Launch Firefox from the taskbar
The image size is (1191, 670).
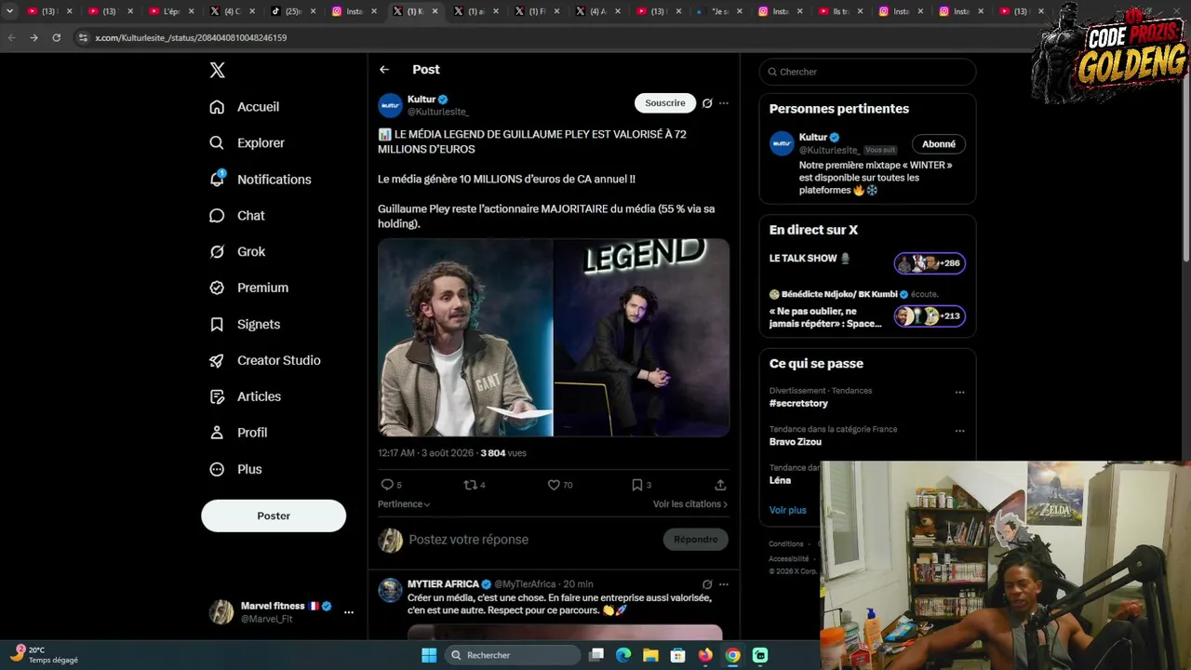[x=705, y=655]
